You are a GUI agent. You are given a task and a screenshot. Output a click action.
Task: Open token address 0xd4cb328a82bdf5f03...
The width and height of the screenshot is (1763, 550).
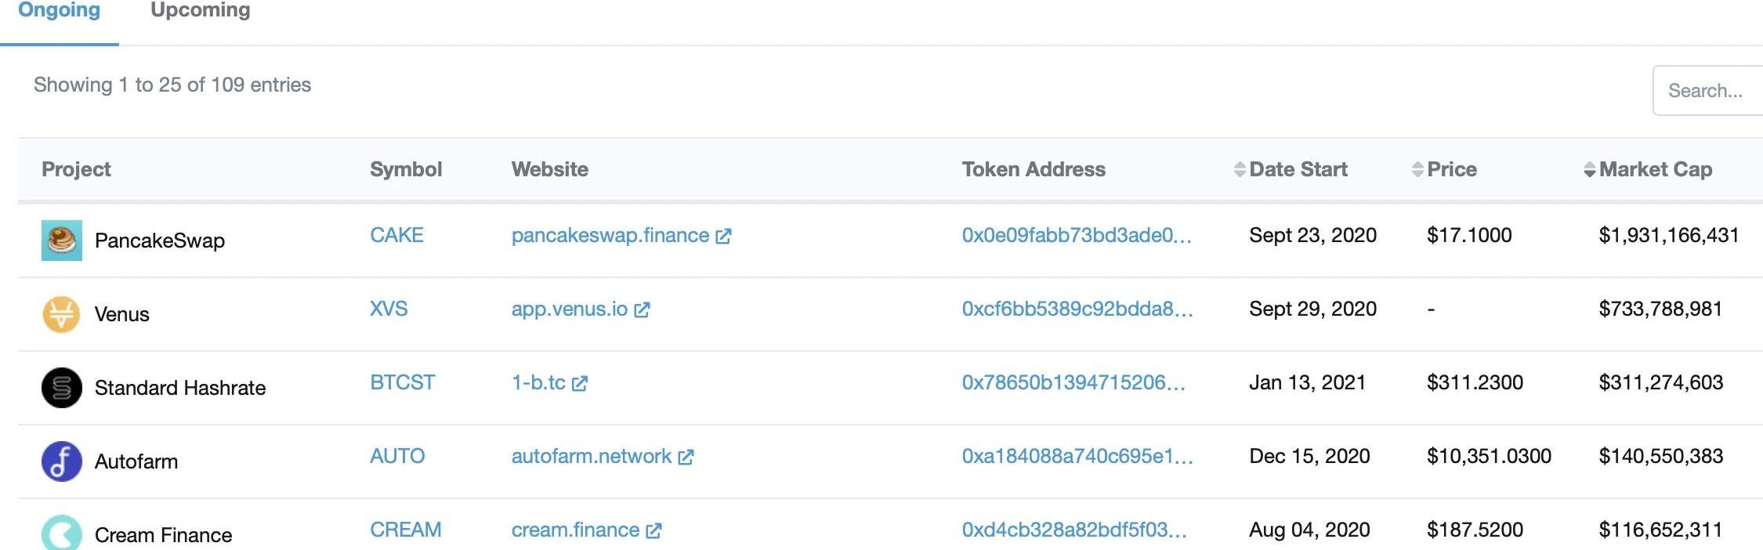(1074, 530)
